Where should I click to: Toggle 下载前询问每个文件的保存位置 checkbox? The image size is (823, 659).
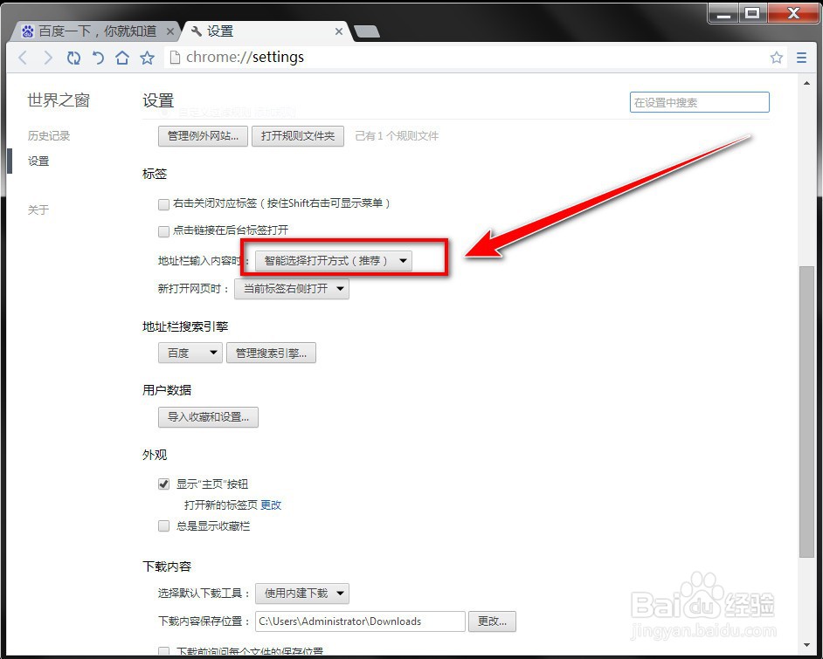tap(163, 652)
